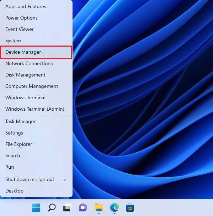
Task: Select Apps and Features in menu
Action: point(36,6)
